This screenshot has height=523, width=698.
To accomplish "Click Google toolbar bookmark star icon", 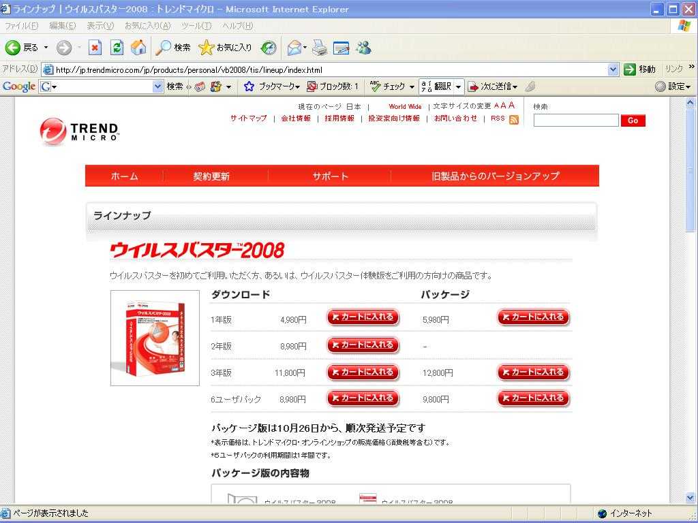I will [x=249, y=86].
